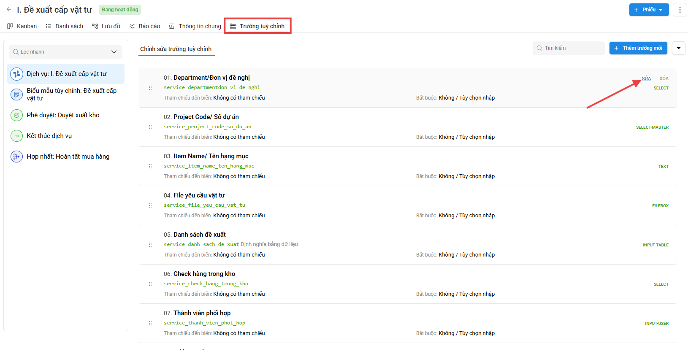Viewport: 688px width, 354px height.
Task: Click Định nghĩa bảng dữ liệu link
Action: (x=269, y=244)
